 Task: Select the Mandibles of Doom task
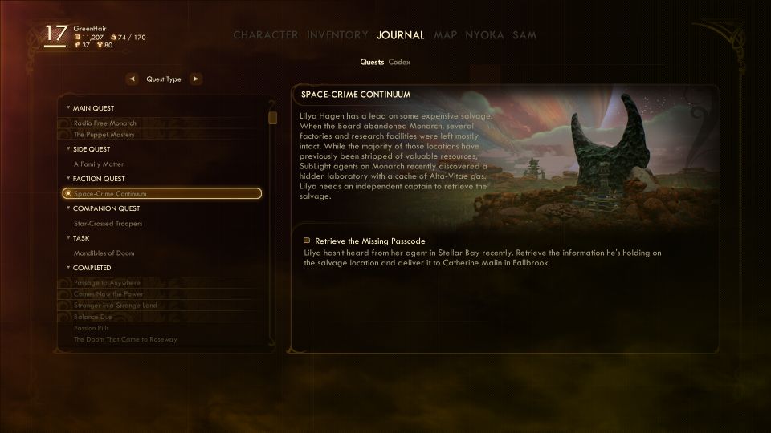click(x=104, y=253)
